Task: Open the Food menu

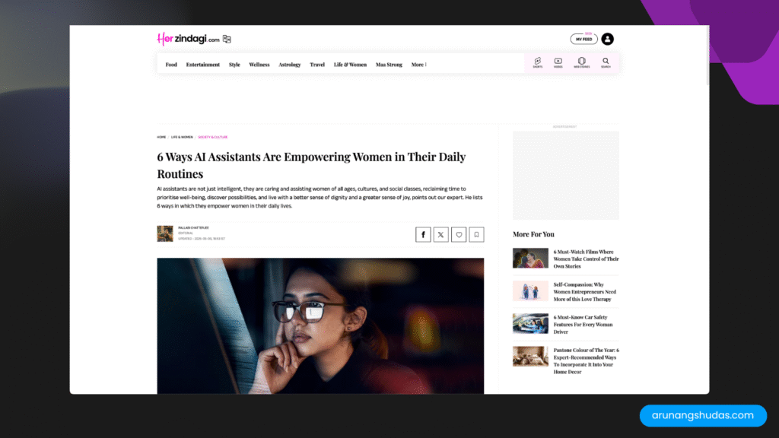Action: [x=171, y=65]
